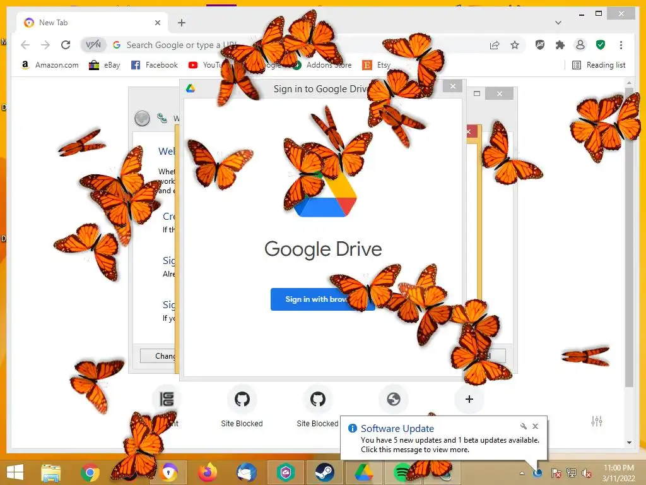This screenshot has height=485, width=646.
Task: Open the adblock shield extension icon
Action: [x=540, y=45]
